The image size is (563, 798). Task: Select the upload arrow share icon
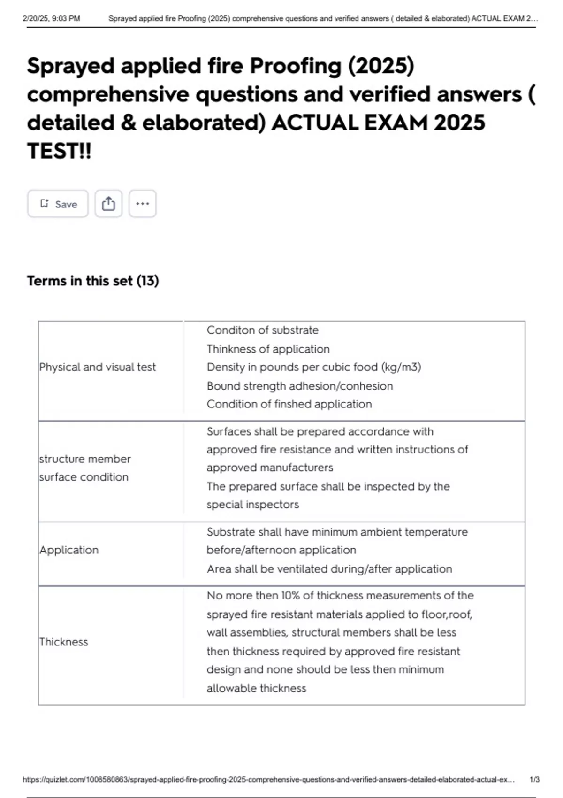108,203
